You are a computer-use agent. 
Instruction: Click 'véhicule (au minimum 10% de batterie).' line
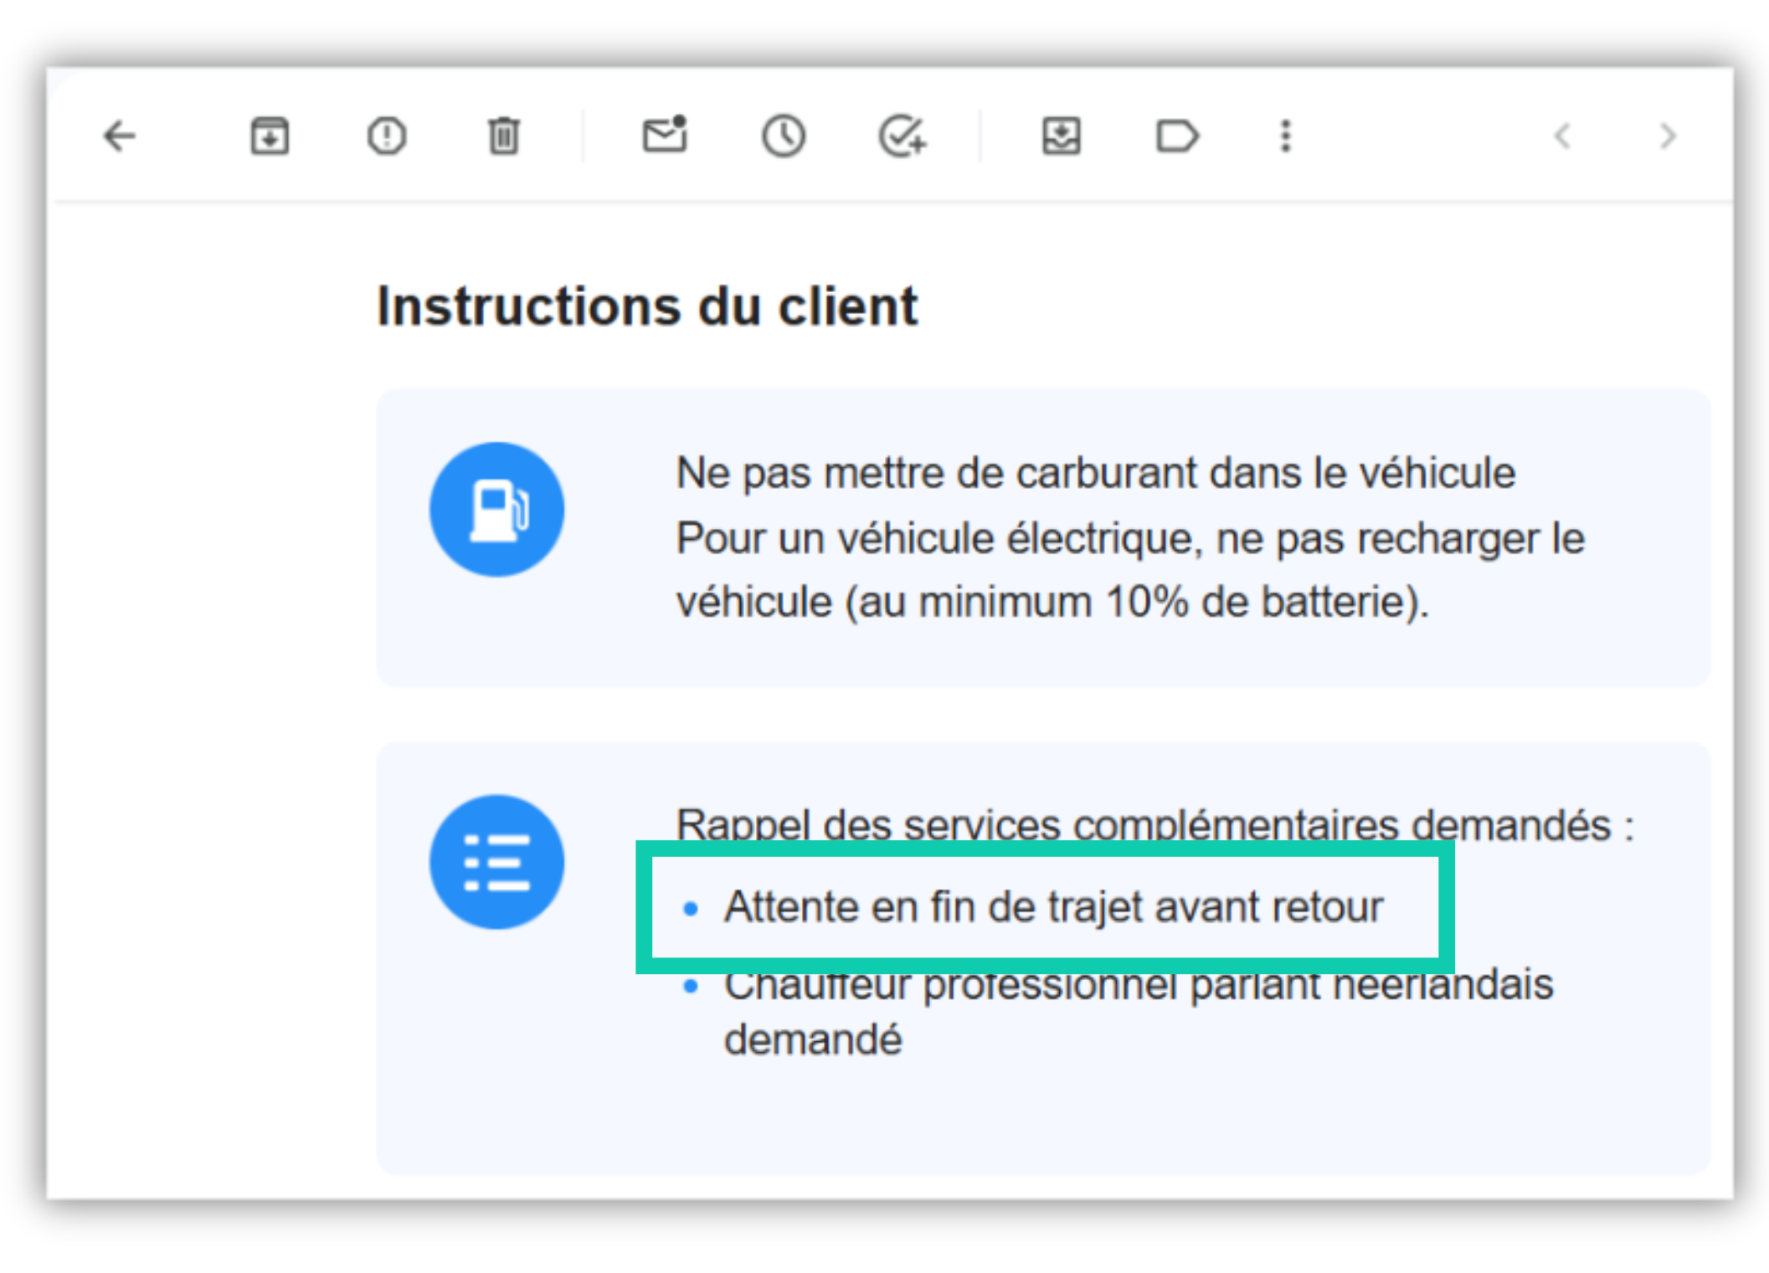pos(1052,602)
